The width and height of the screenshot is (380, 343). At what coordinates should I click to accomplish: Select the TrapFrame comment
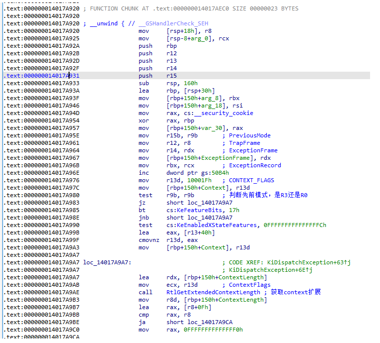(x=244, y=143)
